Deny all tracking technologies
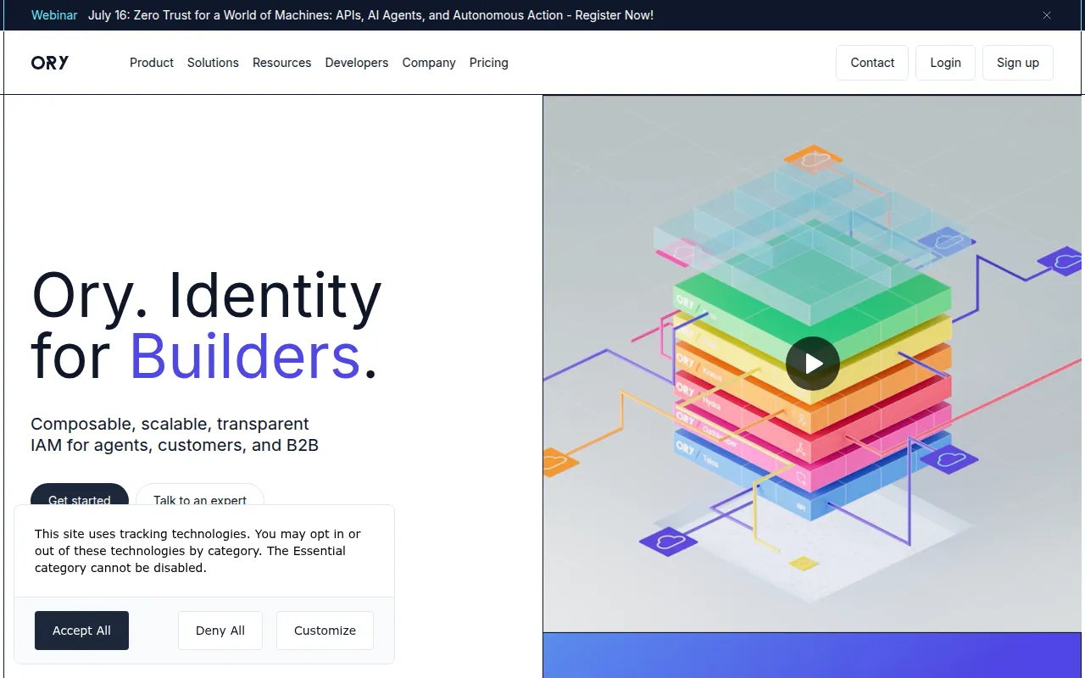The image size is (1085, 678). click(x=220, y=631)
